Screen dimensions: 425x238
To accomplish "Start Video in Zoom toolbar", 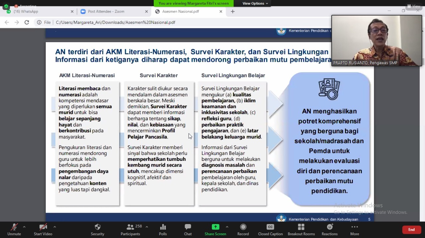I will tap(43, 229).
